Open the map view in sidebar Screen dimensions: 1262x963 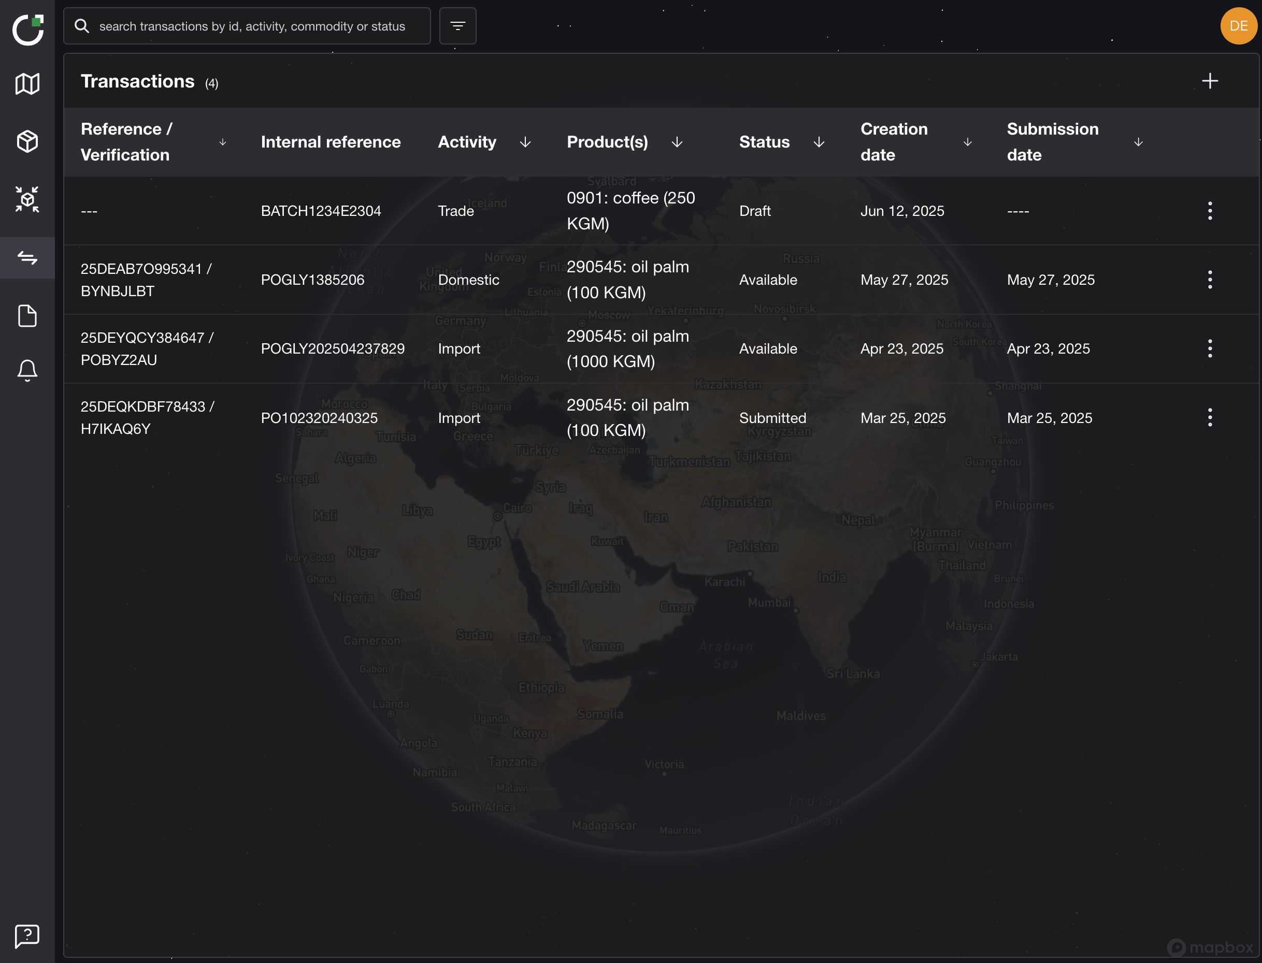coord(27,84)
